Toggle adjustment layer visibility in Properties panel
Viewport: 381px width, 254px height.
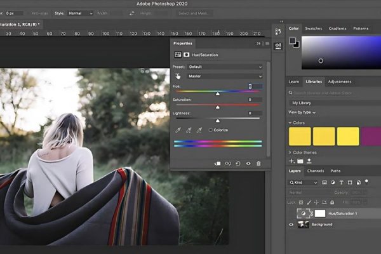coord(248,163)
